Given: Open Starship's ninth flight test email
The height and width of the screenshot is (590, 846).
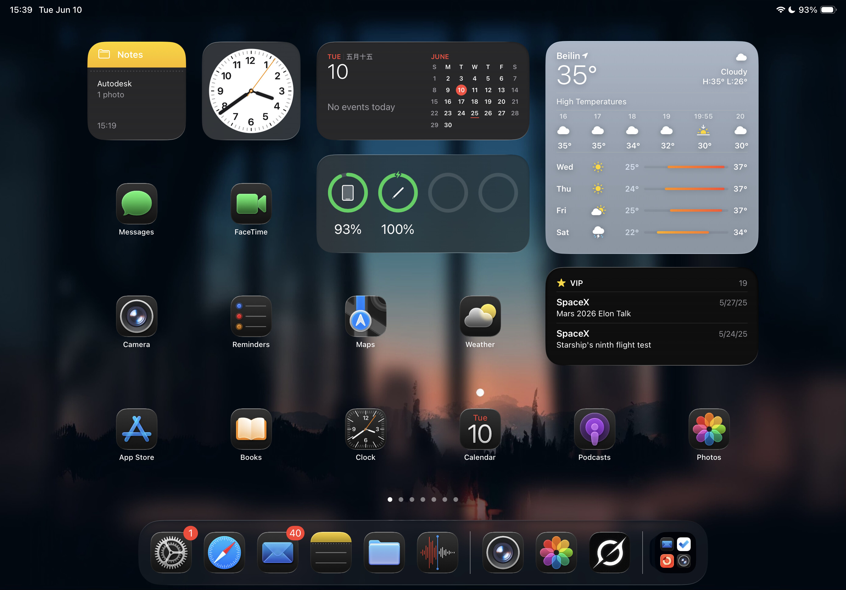Looking at the screenshot, I should click(651, 339).
